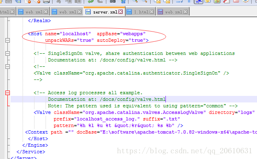This screenshot has width=257, height=159.
Task: Click the standalone <!-- comment opener line
Action: [x=39, y=66]
